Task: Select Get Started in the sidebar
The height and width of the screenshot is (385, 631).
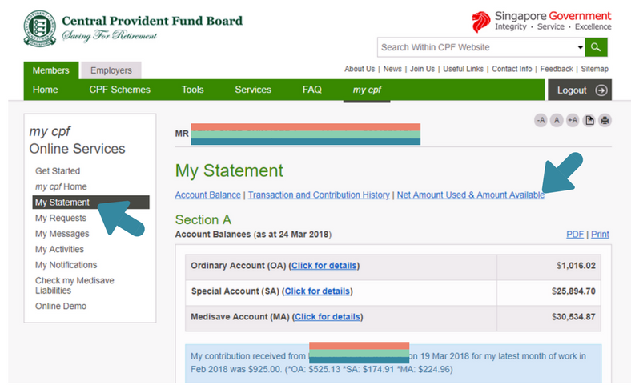Action: [58, 171]
